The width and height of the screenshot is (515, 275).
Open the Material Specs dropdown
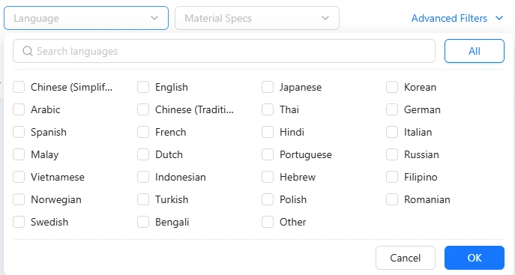(257, 18)
